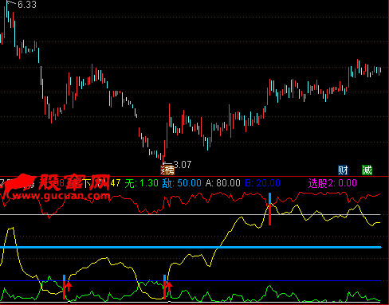The height and width of the screenshot is (305, 389).
Task: Click the dark blue 20 level line
Action: point(191,280)
